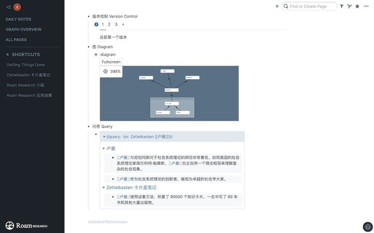
Task: Collapse the sidebar with the menu icon
Action: [9, 7]
